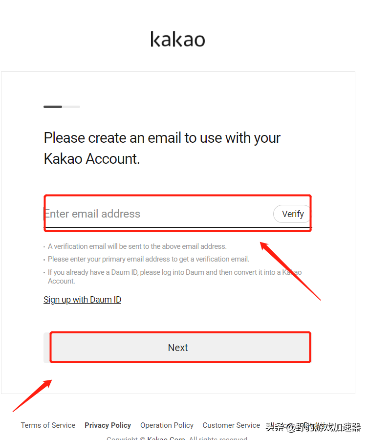This screenshot has height=440, width=369.
Task: Click the unfilled part of progress bar
Action: point(71,107)
